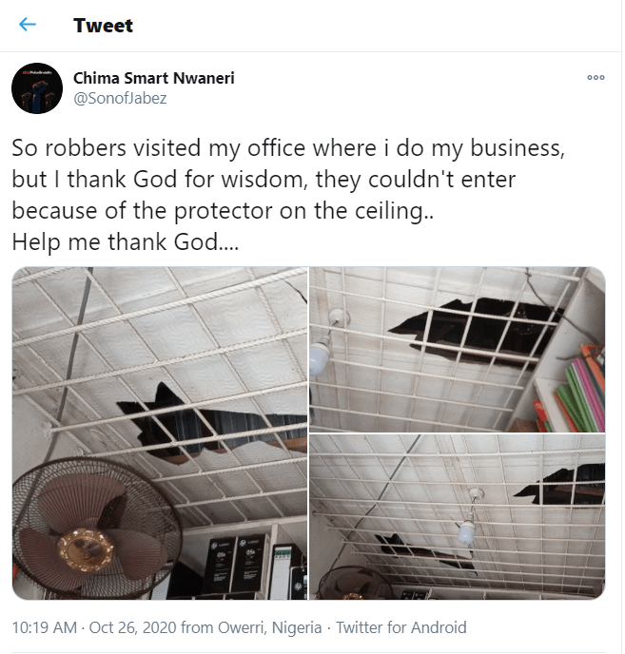Enlarge the bottom-right ceiling photo
The height and width of the screenshot is (654, 625).
coord(457,517)
